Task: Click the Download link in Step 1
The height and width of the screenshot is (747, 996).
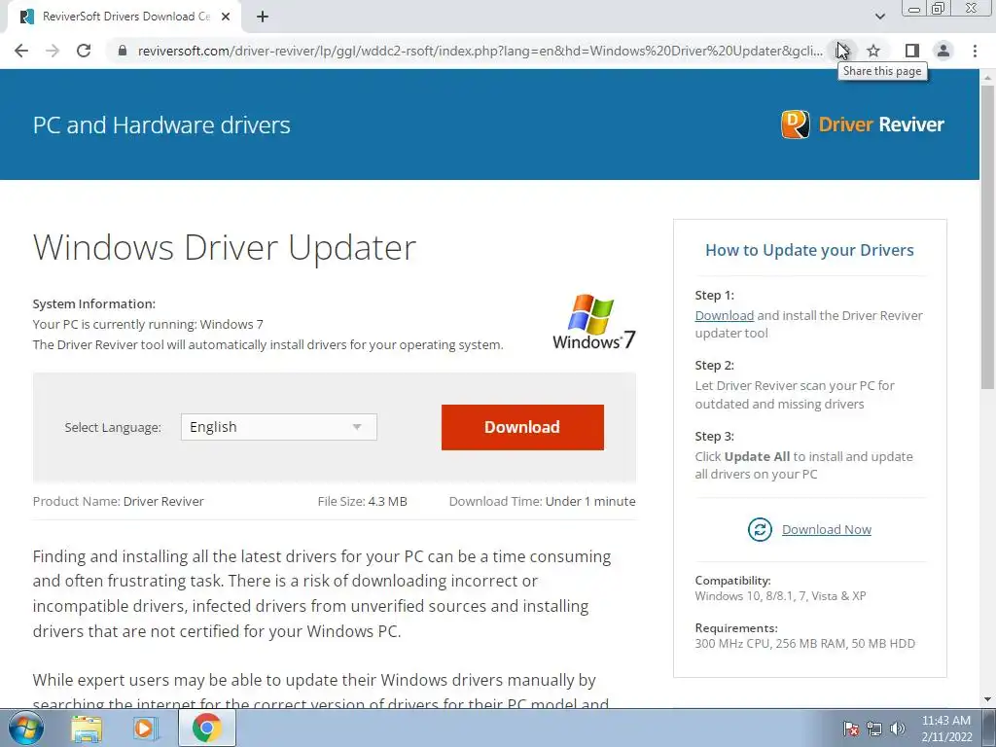Action: click(x=724, y=315)
